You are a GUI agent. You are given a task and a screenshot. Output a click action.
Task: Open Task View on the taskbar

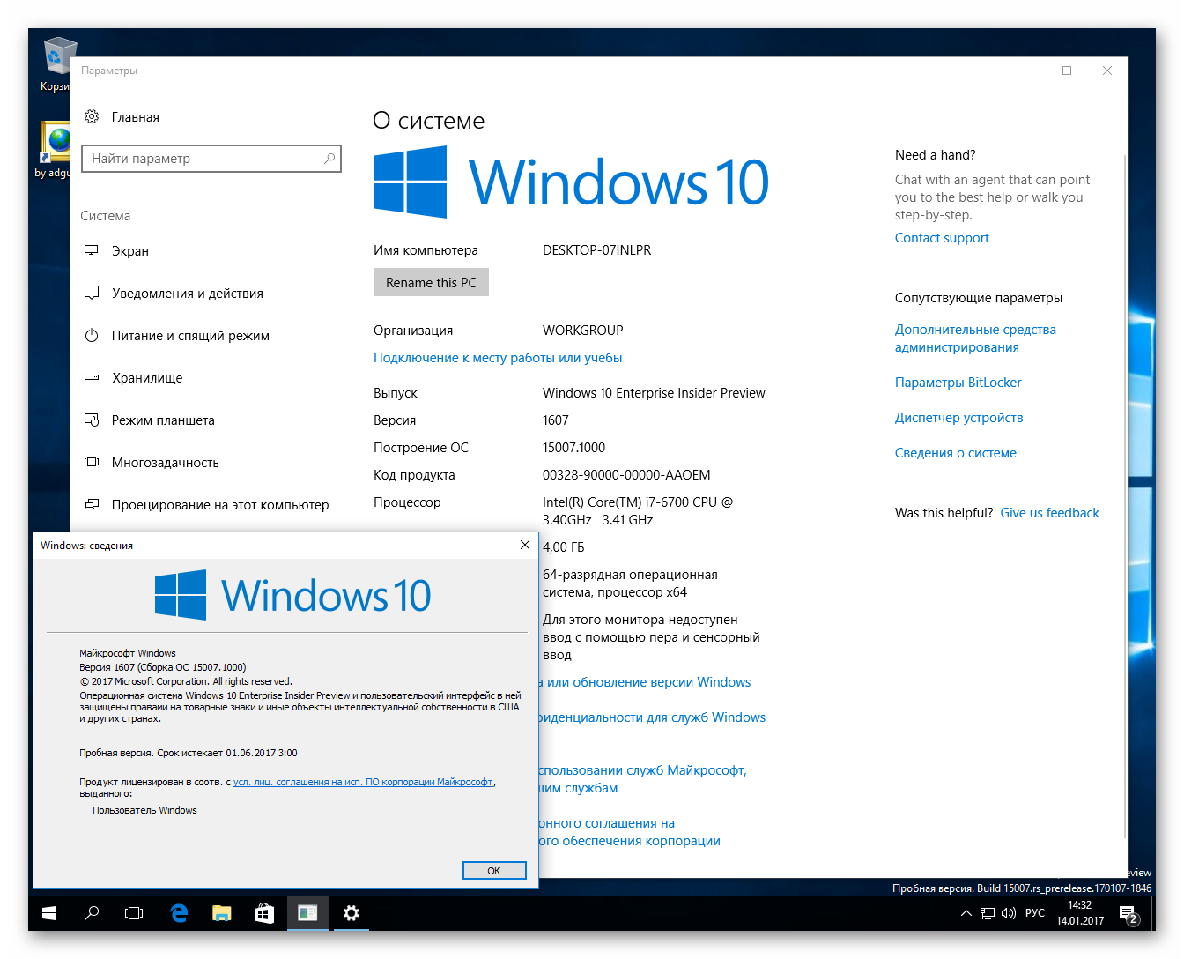[134, 913]
